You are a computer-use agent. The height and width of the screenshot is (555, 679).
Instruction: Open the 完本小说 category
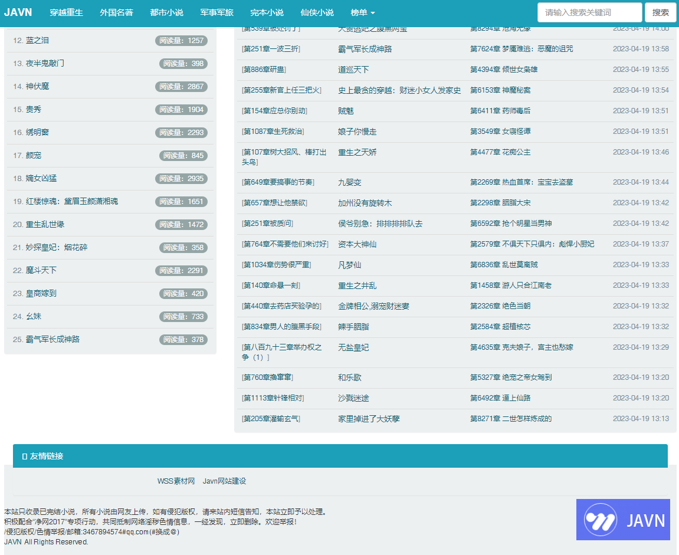click(267, 12)
